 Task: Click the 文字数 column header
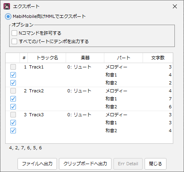tap(158, 58)
